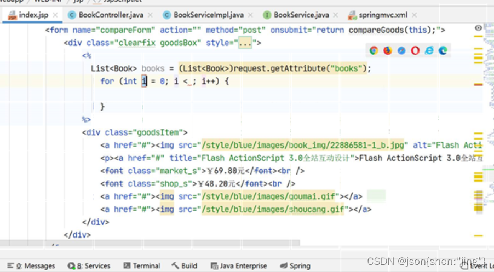Switch to BookService.java tab
This screenshot has height=272, width=494.
(x=301, y=15)
